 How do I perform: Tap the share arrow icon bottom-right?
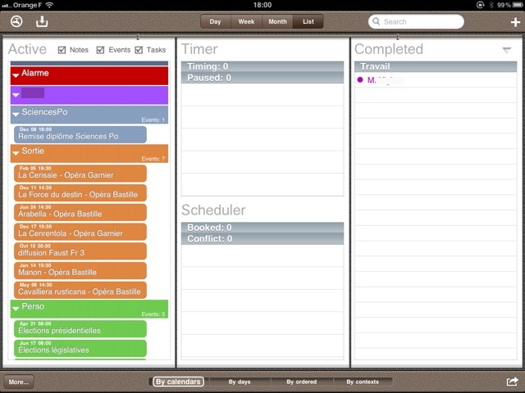pos(512,382)
